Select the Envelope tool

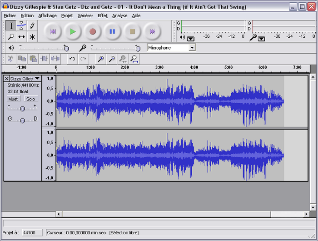[21, 25]
